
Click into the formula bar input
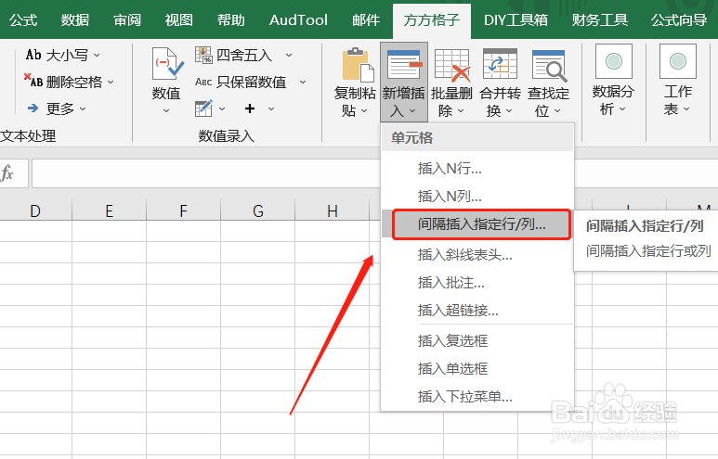(x=206, y=173)
